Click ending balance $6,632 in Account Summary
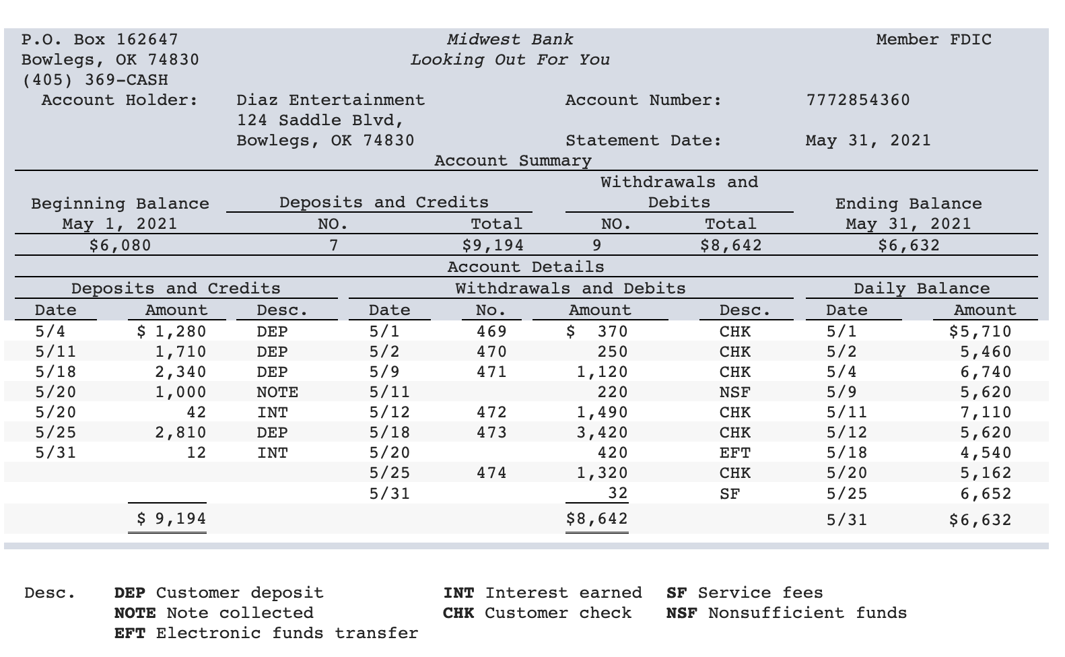This screenshot has width=1065, height=657. 909,246
